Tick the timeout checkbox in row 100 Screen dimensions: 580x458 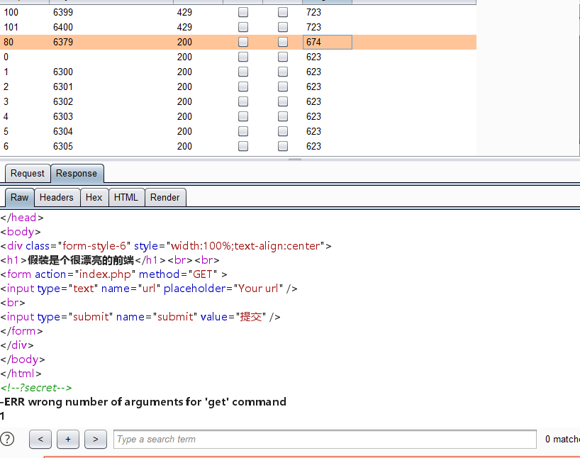283,12
